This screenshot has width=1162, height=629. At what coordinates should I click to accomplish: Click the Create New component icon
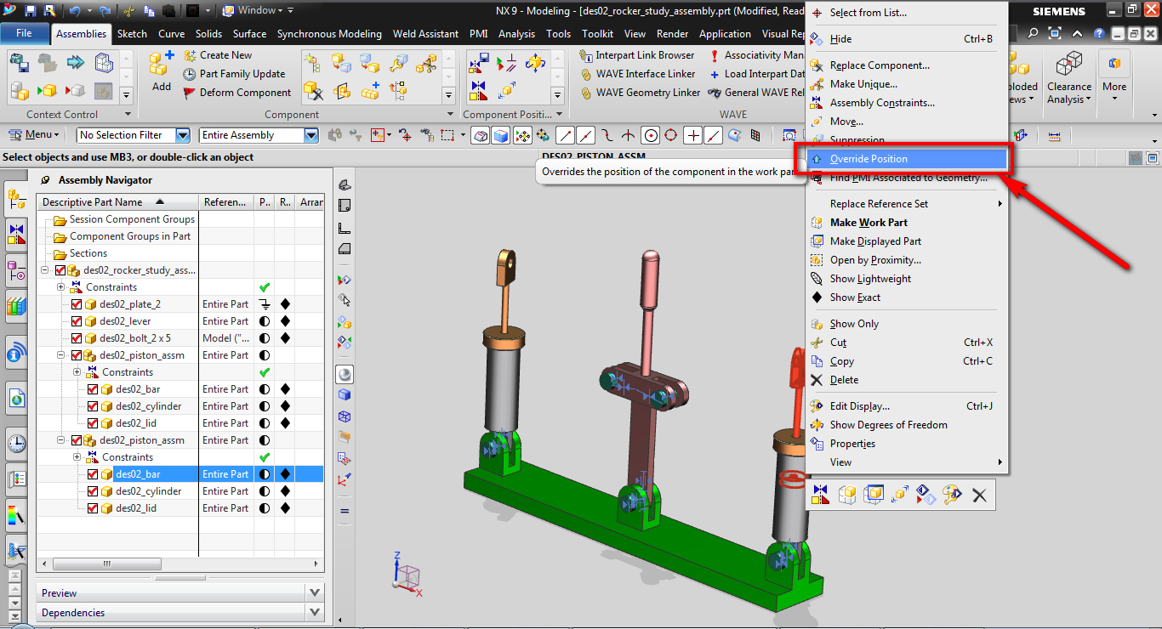click(190, 55)
